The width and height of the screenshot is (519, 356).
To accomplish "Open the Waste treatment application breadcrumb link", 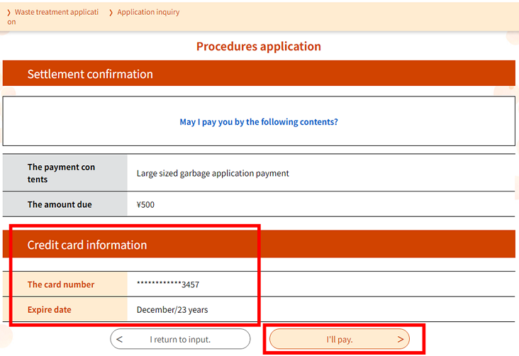I will tap(53, 16).
